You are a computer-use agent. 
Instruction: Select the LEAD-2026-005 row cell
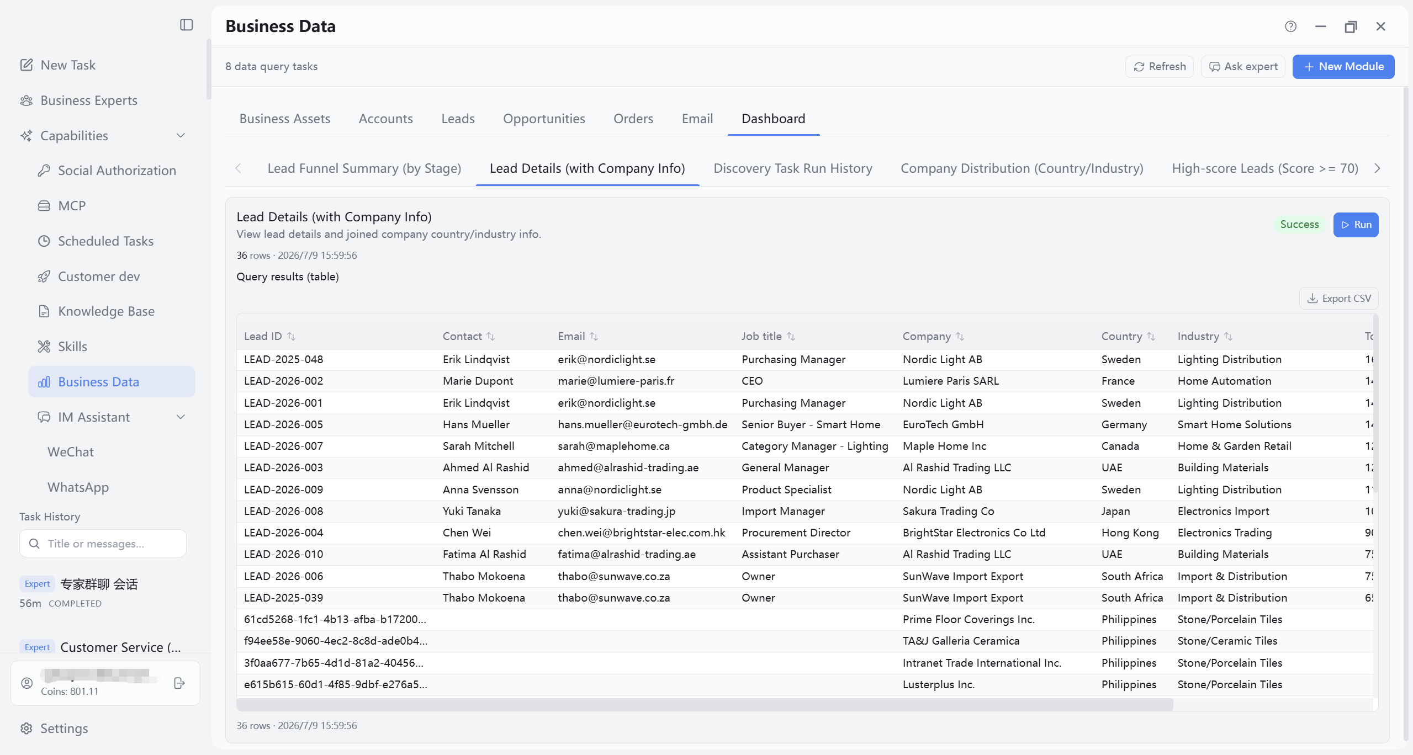(x=283, y=424)
